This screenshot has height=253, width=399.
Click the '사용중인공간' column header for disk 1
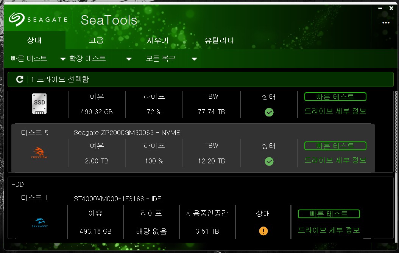(207, 213)
